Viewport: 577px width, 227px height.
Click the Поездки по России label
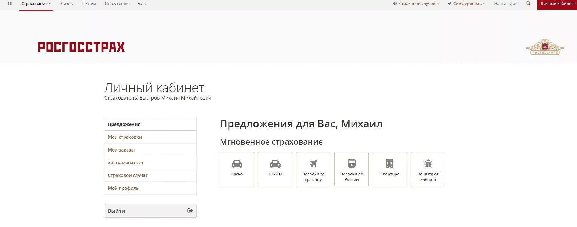click(352, 177)
